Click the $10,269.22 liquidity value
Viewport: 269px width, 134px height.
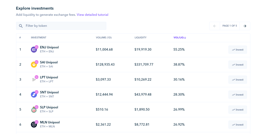143,80
